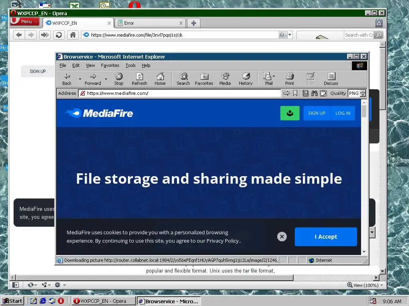
Task: Reload the page in Opera
Action: click(59, 35)
